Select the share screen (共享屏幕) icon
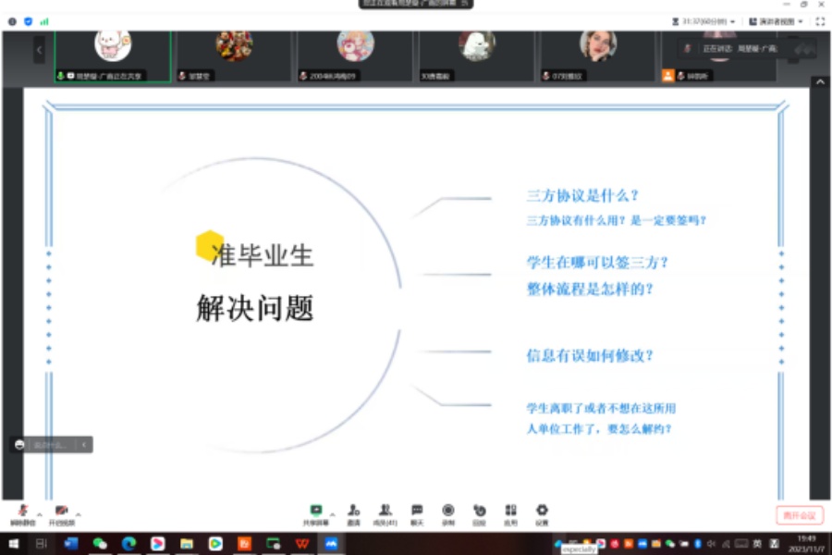 [317, 510]
